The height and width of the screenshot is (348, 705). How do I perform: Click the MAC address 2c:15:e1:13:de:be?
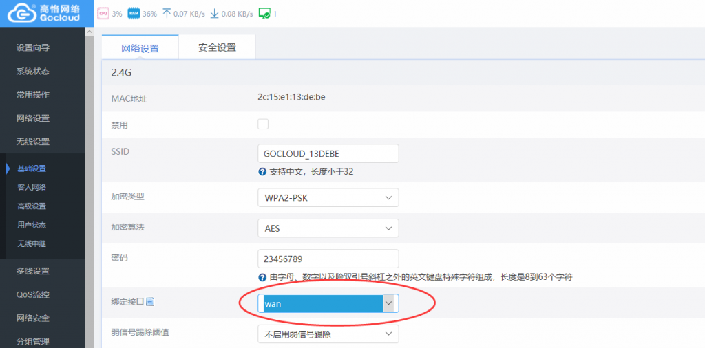click(x=291, y=98)
